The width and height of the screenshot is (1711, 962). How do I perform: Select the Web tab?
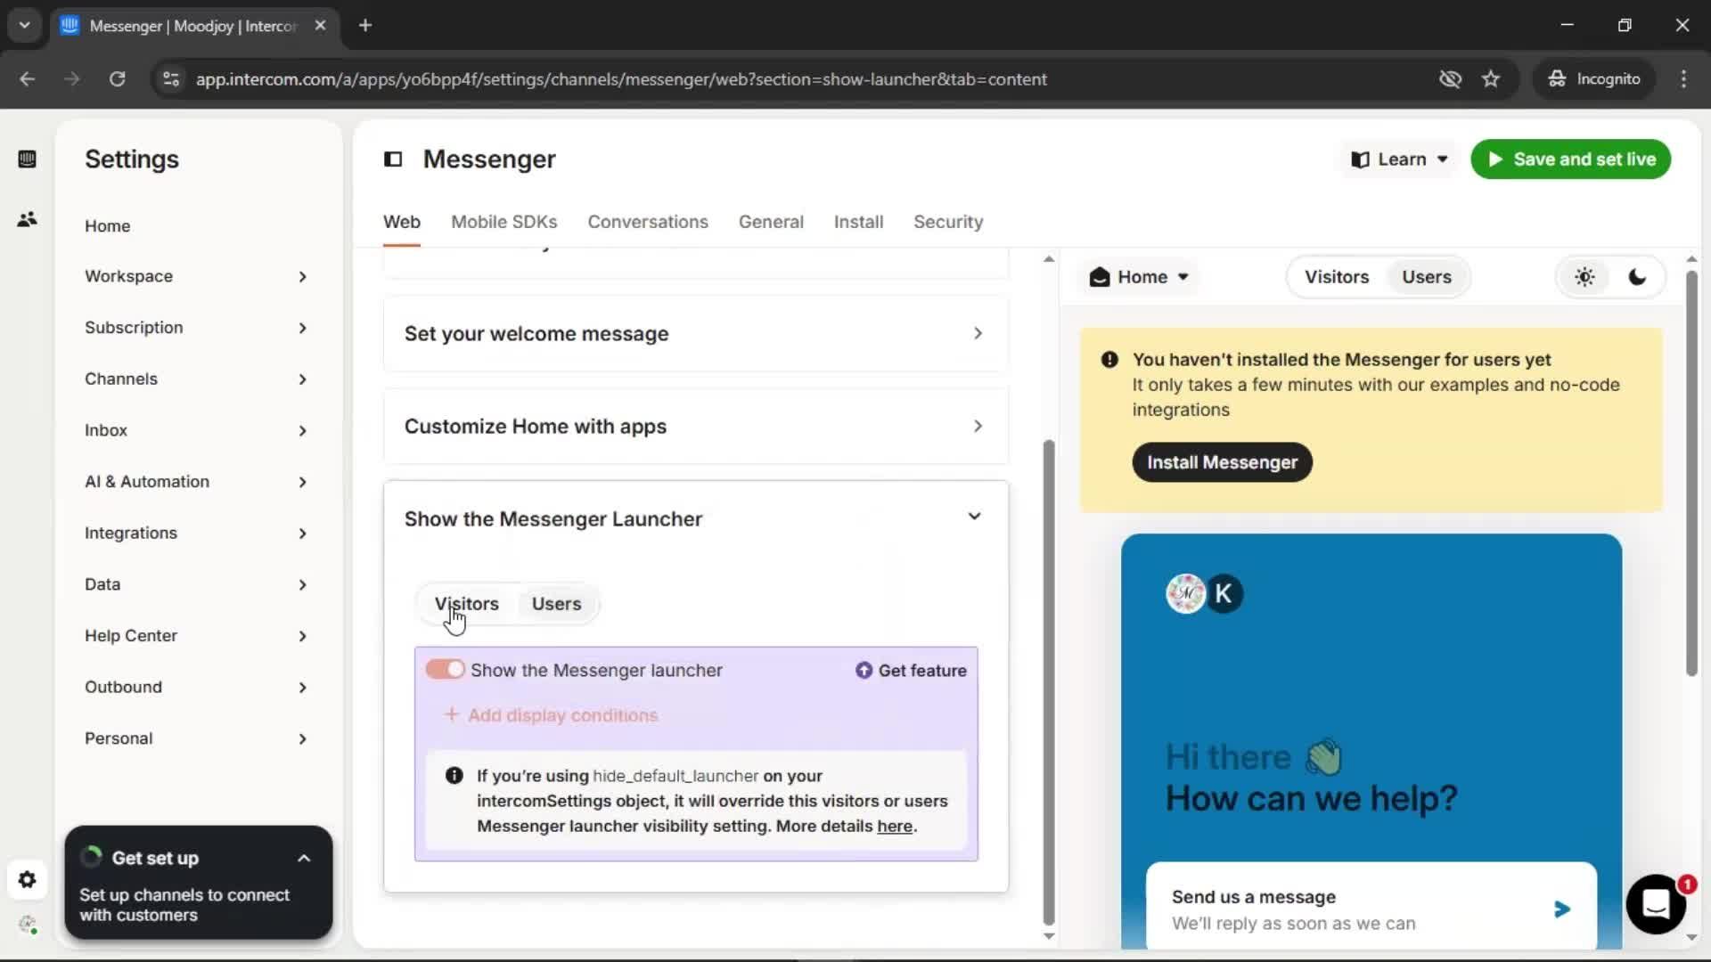pos(402,222)
